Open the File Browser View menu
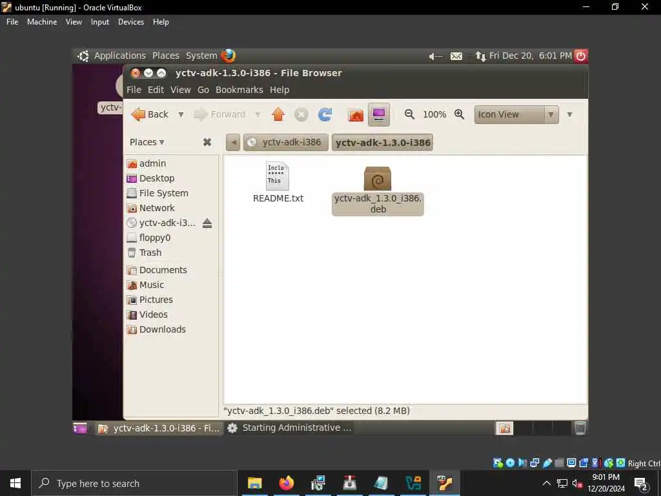 click(x=181, y=90)
